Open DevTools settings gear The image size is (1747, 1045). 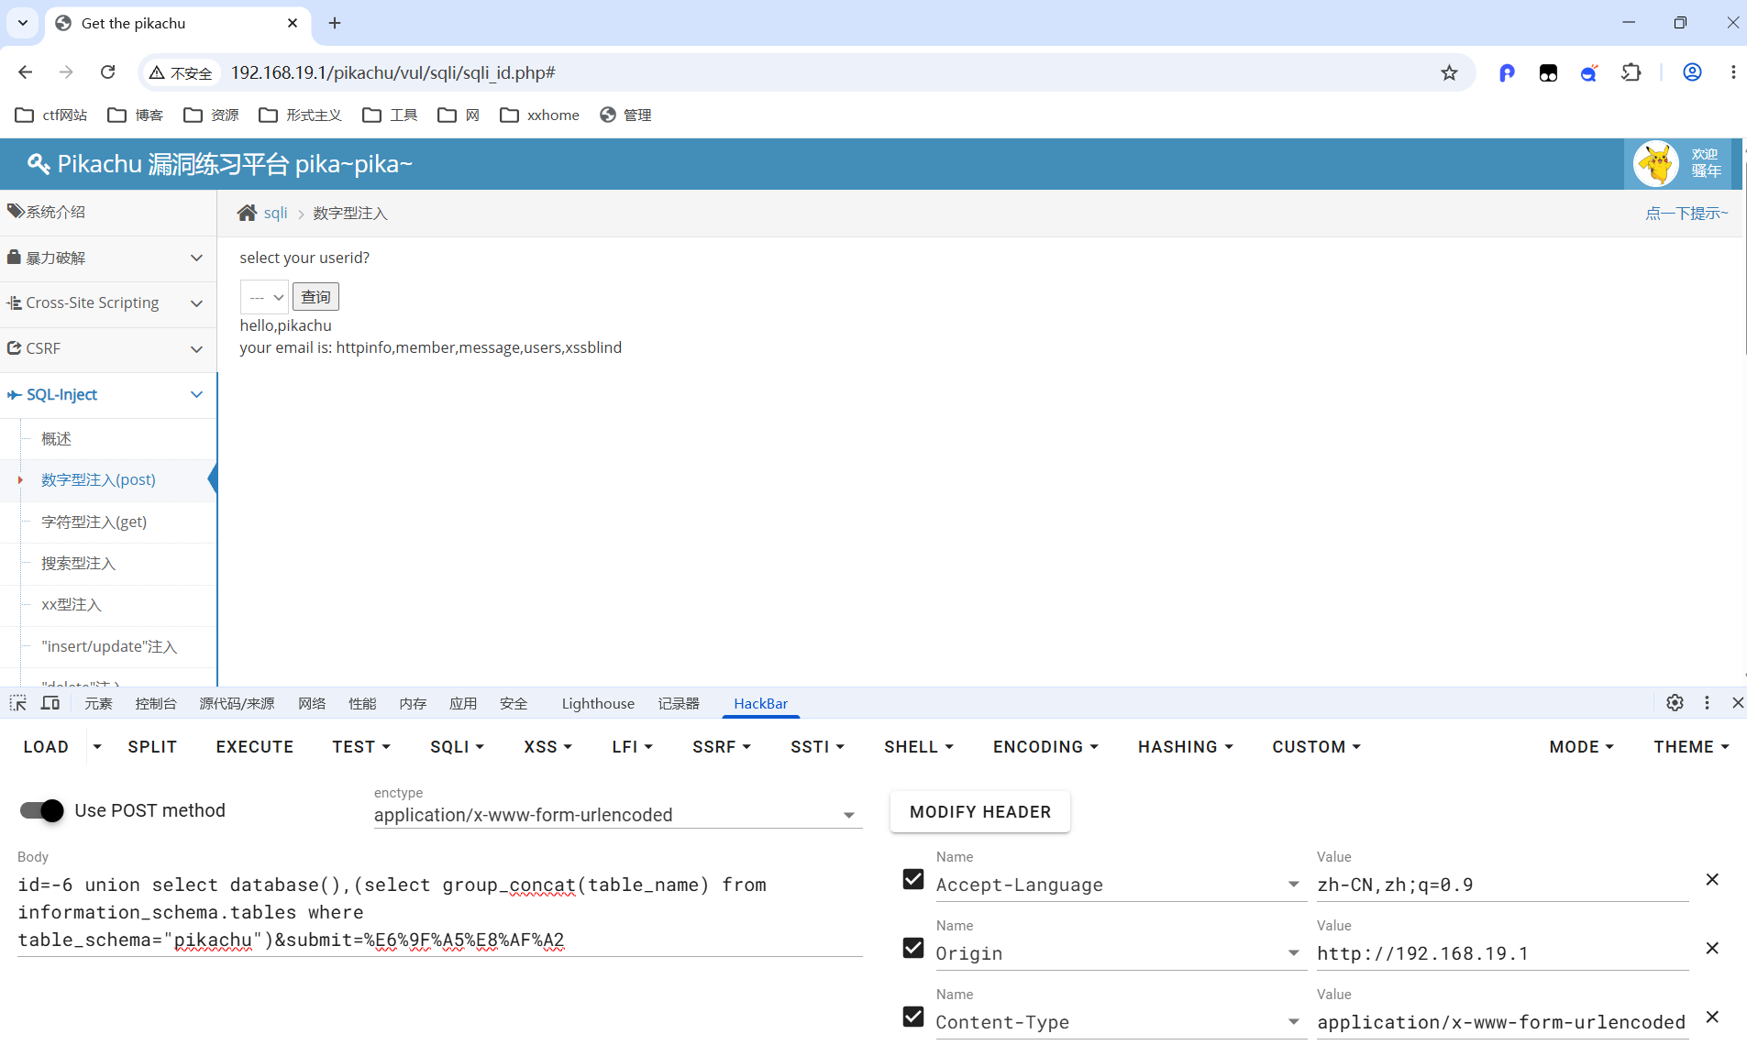coord(1675,703)
